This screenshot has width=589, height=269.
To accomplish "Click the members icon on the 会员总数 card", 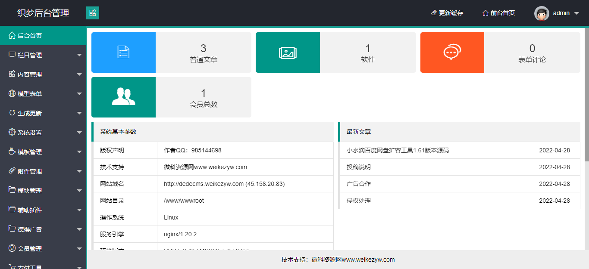I will click(x=123, y=97).
